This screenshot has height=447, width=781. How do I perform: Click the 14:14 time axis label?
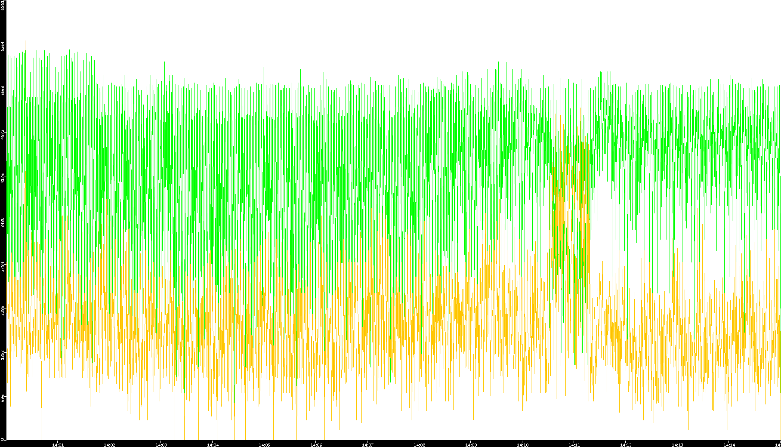pyautogui.click(x=729, y=444)
